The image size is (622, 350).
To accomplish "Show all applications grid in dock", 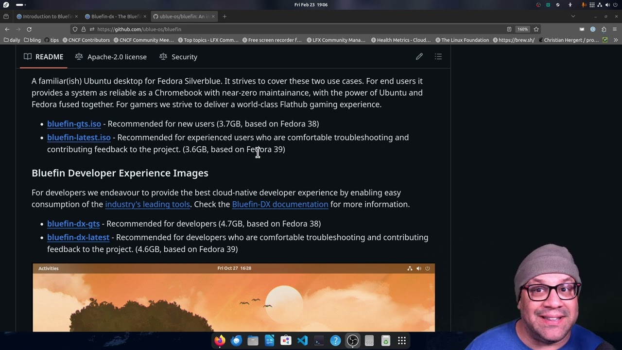I will coord(402,341).
